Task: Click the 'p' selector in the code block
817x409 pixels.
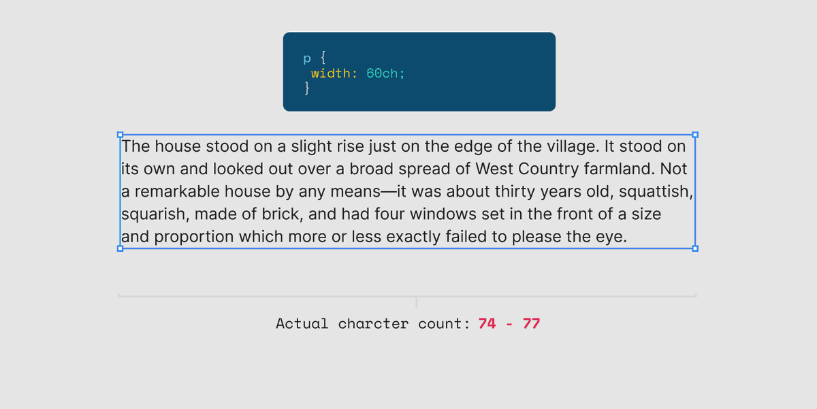Action: coord(307,60)
